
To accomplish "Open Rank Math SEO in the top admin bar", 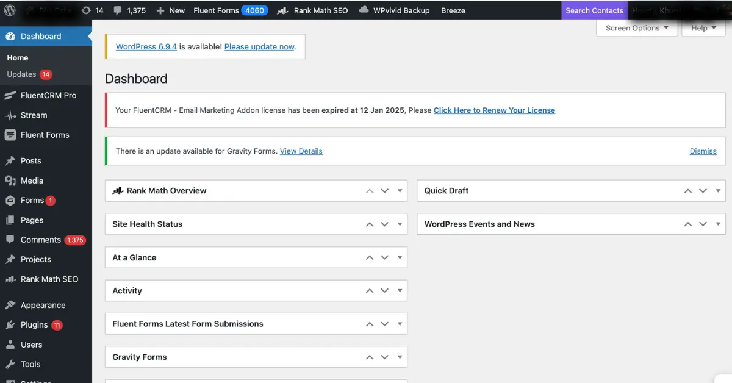I will click(x=312, y=10).
